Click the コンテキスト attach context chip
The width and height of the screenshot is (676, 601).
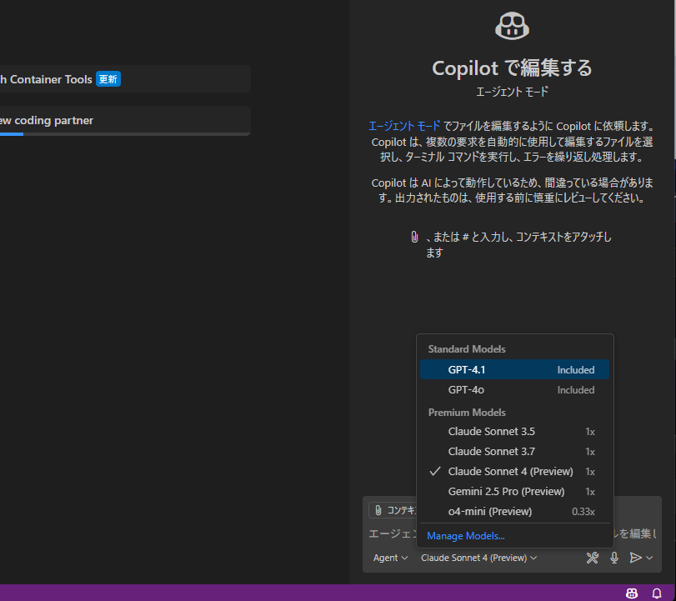click(393, 510)
